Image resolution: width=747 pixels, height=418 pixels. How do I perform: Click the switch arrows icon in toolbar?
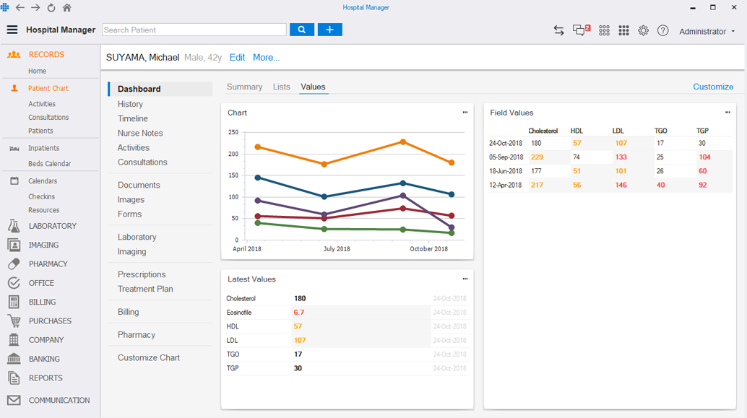558,30
